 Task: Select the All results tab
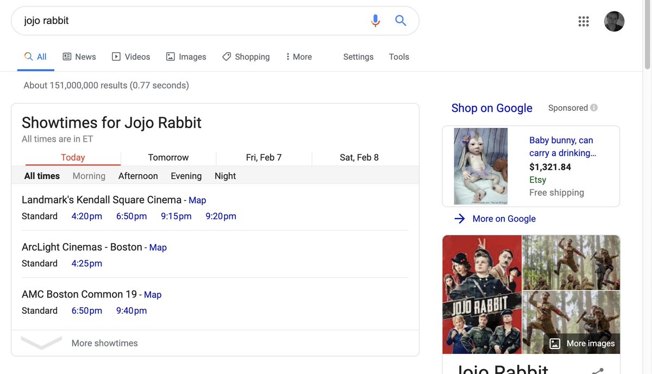pos(36,56)
